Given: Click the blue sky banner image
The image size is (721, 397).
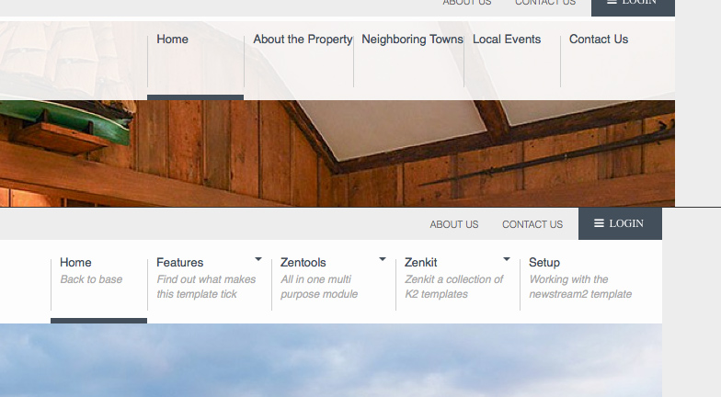Looking at the screenshot, I should (x=331, y=360).
